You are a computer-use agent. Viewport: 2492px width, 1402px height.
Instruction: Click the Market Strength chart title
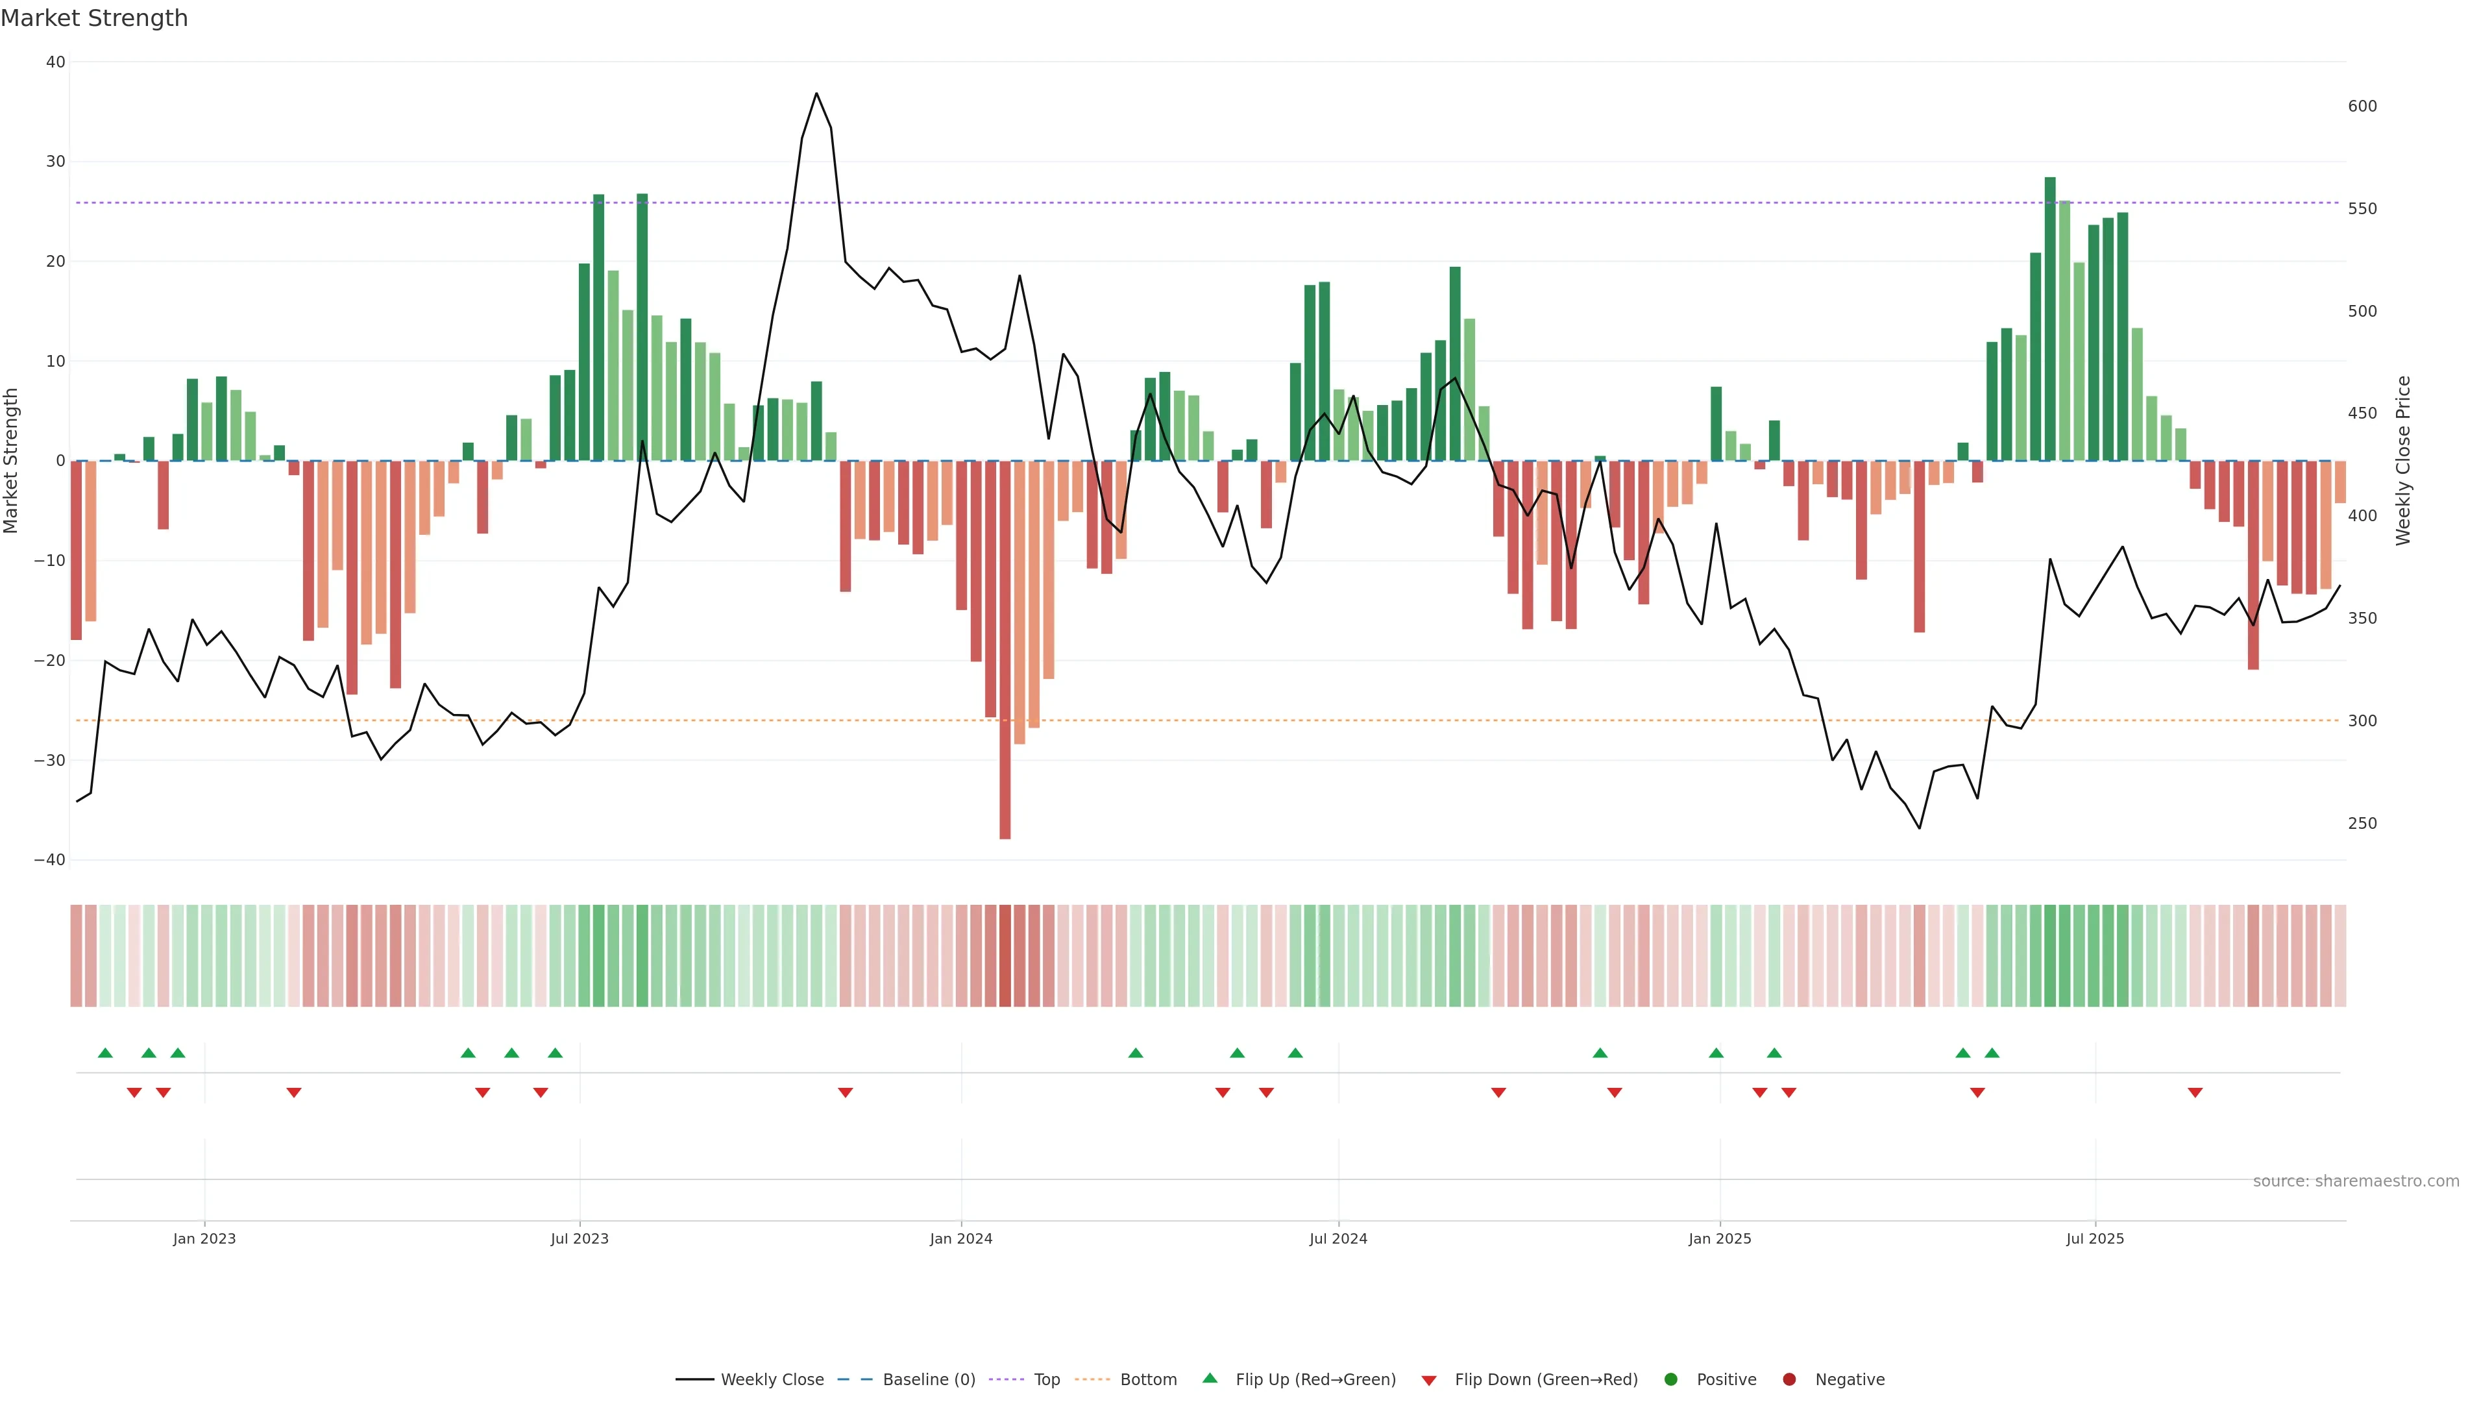[94, 18]
